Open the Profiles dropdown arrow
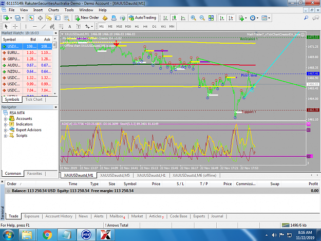Viewport: 321px width, 241px height. pos(23,18)
